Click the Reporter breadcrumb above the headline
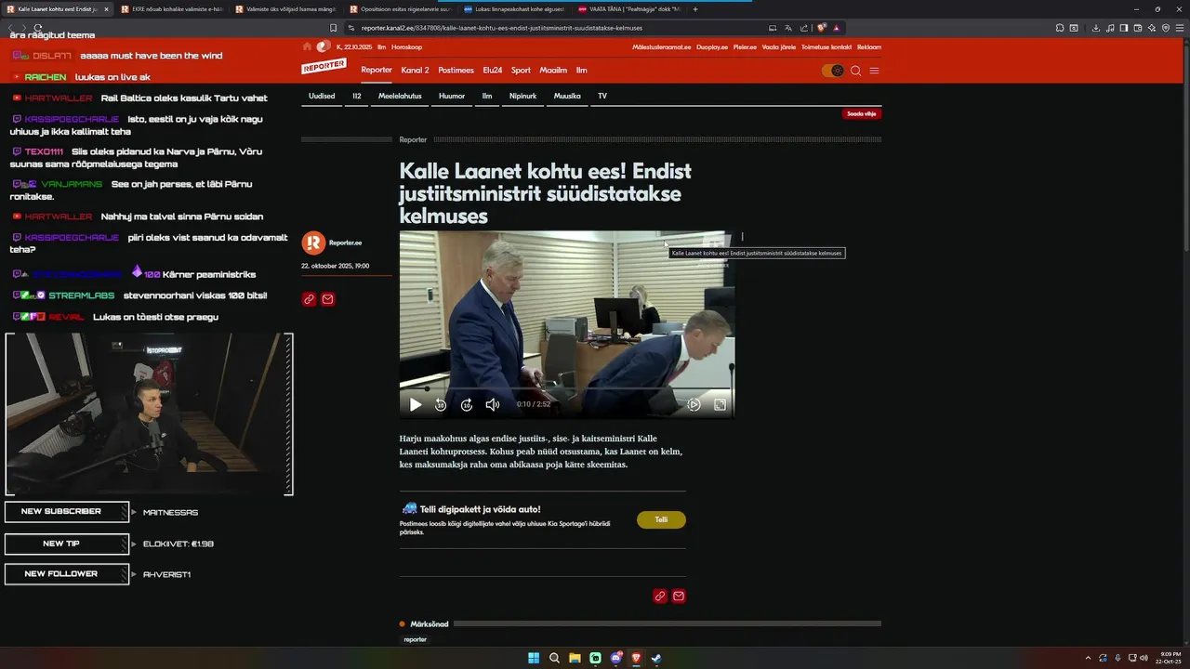This screenshot has height=669, width=1190. (x=413, y=139)
